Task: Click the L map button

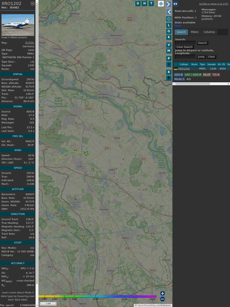Action: pos(169,25)
